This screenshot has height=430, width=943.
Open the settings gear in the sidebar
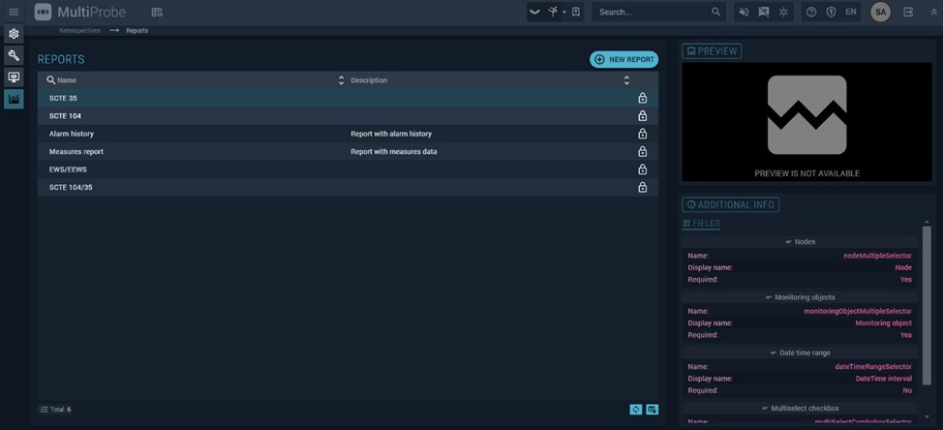pyautogui.click(x=14, y=34)
